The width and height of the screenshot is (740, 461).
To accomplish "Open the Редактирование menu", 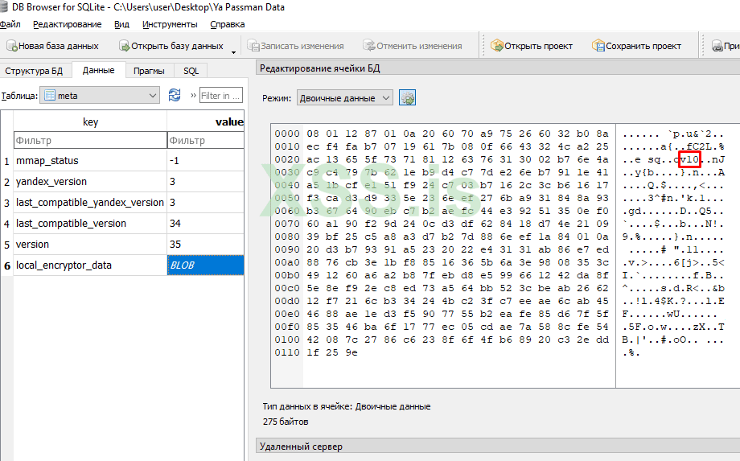I will pos(67,24).
